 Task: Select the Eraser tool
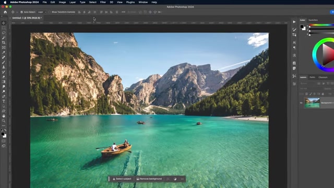click(4, 77)
